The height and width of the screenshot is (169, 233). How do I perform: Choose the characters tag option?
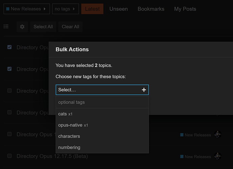pos(102,136)
